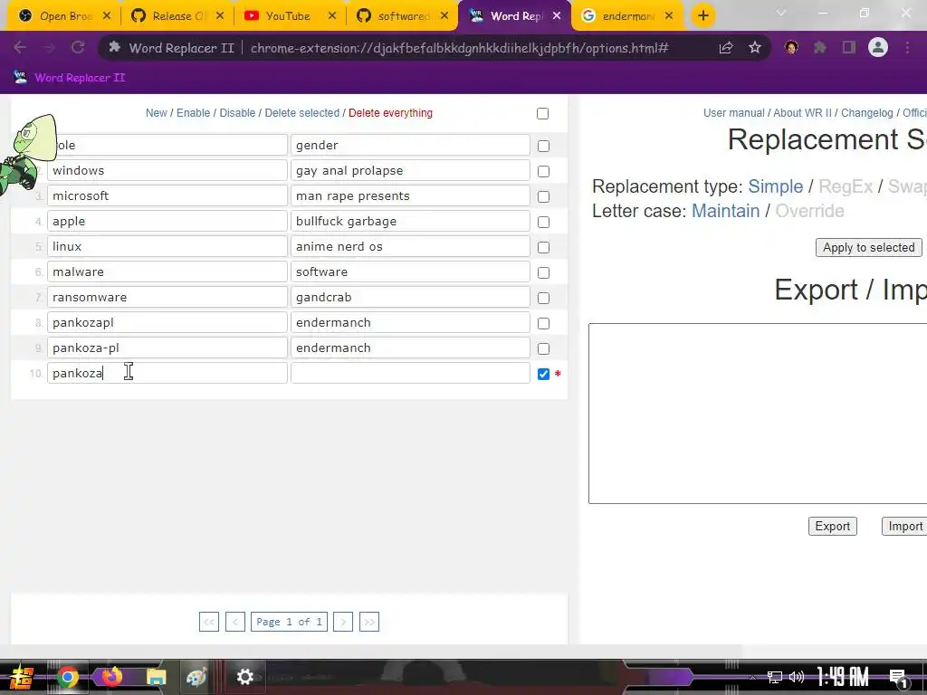Open Word Replacer II bookmark
927x695 pixels.
click(69, 78)
